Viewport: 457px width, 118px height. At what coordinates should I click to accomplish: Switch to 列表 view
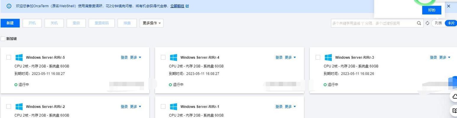pos(438,23)
